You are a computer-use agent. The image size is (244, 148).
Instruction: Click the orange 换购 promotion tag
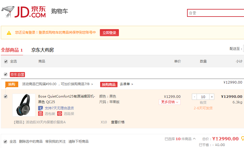12,84
